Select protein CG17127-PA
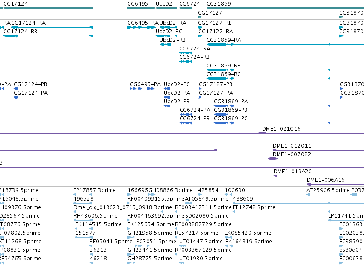 [216, 93]
